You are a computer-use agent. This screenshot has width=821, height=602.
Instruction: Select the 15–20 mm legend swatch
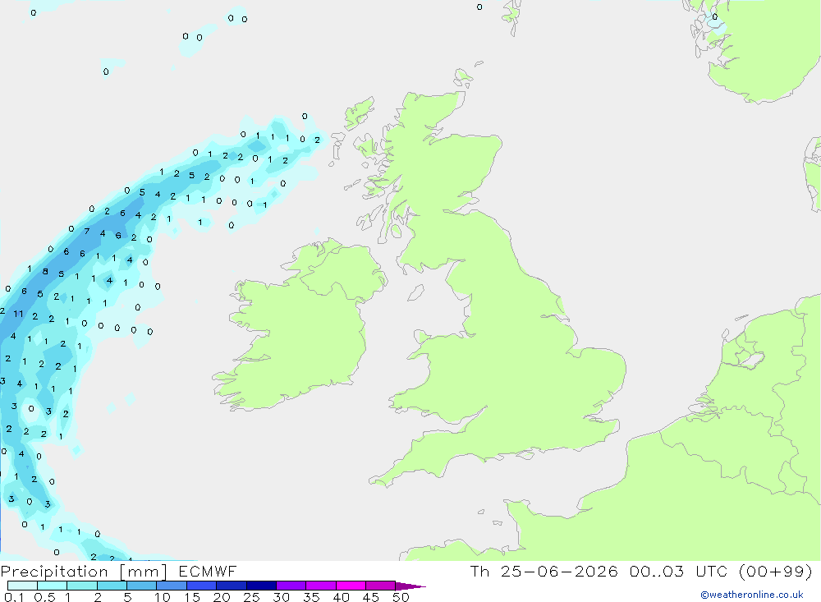[x=201, y=586]
